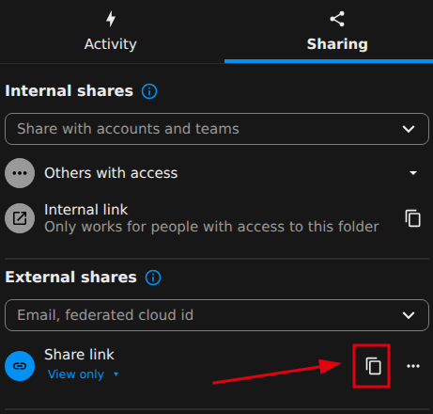Click the Sharing tab share icon
Screen dimensions: 433x414
[337, 19]
